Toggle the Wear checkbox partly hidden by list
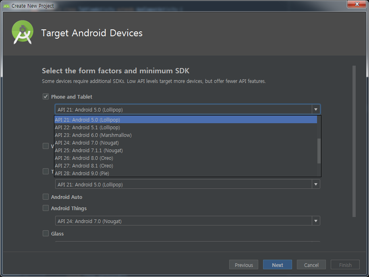This screenshot has width=369, height=277. pyautogui.click(x=46, y=146)
